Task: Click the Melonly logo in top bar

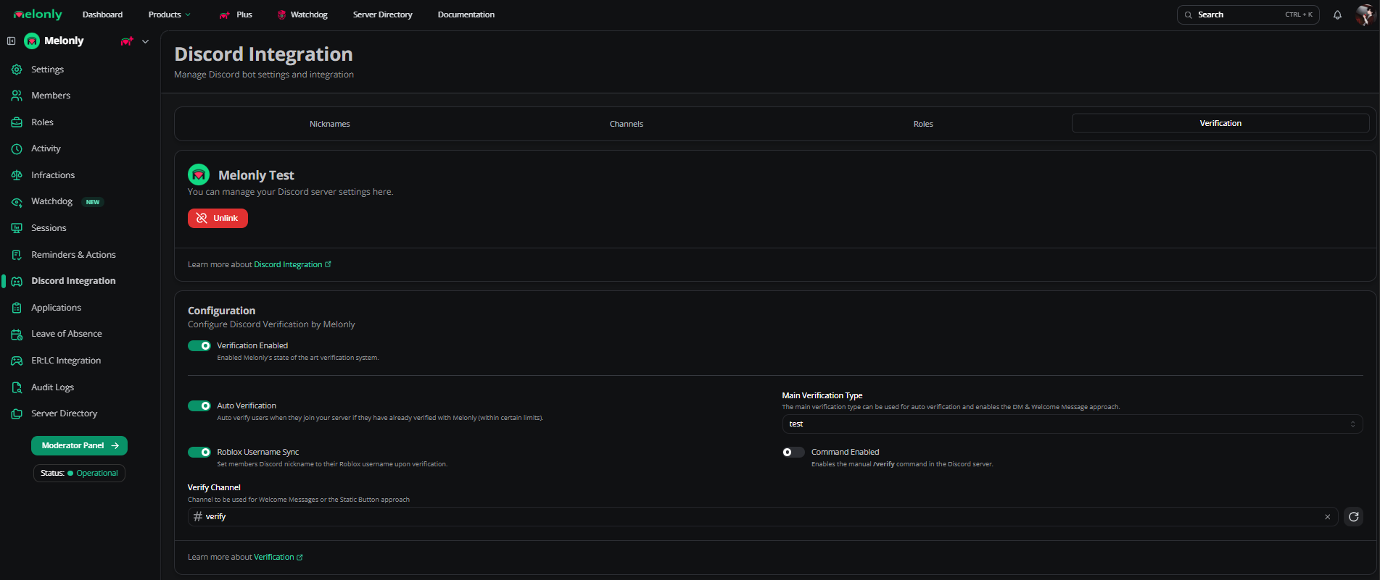Action: (x=38, y=14)
